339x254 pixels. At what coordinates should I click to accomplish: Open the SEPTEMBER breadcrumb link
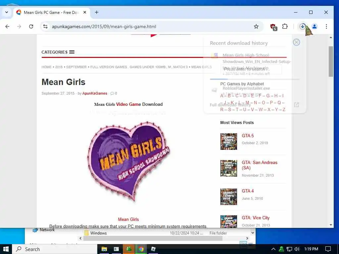coord(76,67)
